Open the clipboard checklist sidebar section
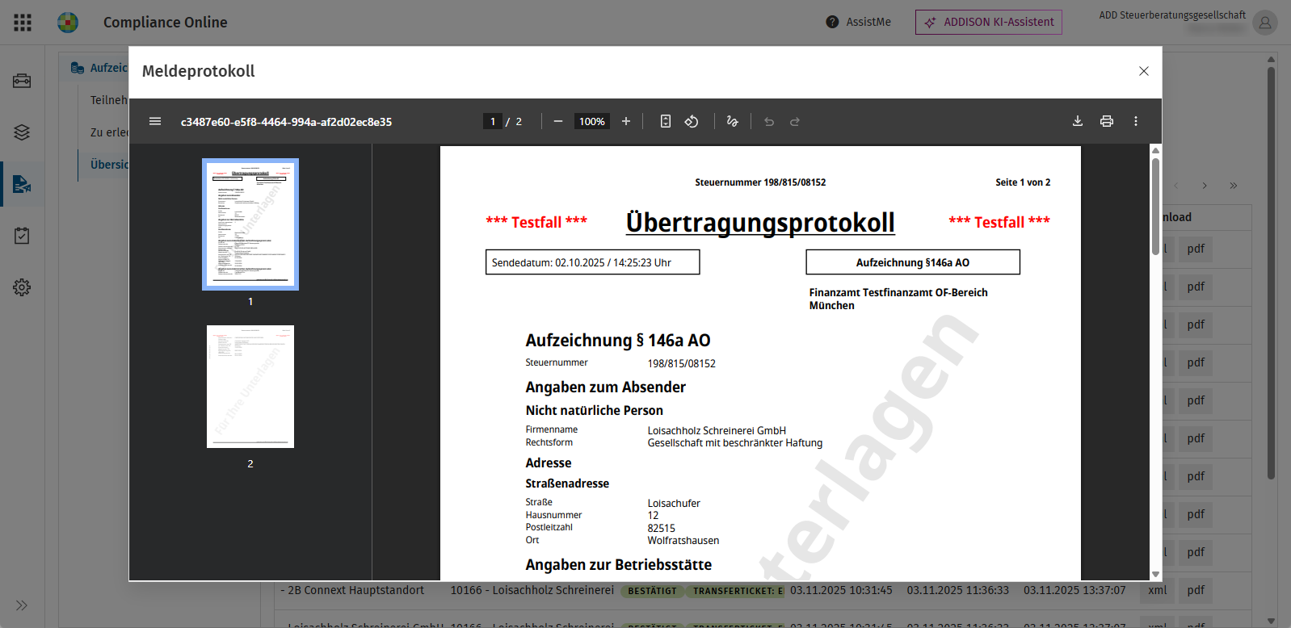Viewport: 1291px width, 628px height. [22, 236]
